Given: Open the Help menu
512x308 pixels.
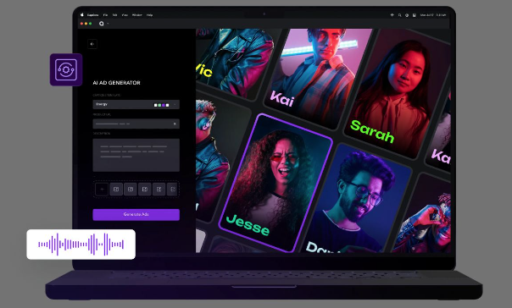Looking at the screenshot, I should tap(149, 15).
